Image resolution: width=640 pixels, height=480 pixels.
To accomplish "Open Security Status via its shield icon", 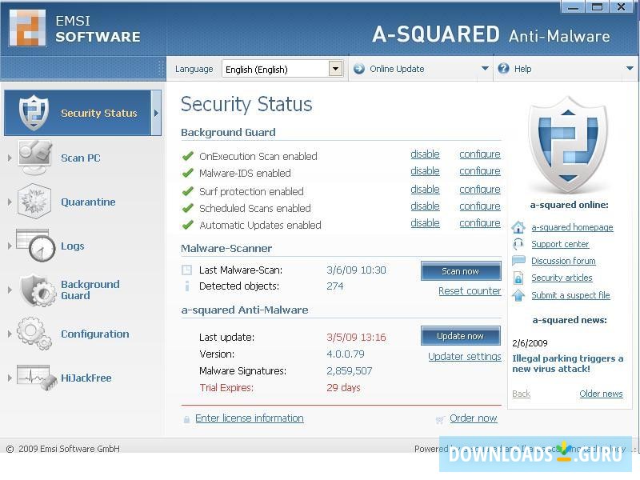I will coord(34,113).
